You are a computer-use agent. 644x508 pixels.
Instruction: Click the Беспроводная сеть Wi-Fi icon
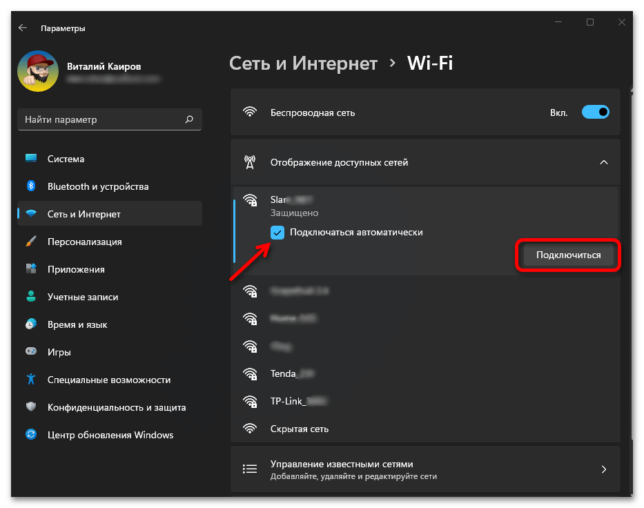[250, 112]
